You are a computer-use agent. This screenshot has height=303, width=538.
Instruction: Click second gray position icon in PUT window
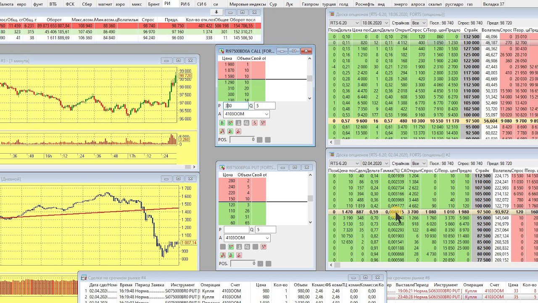[x=269, y=263]
